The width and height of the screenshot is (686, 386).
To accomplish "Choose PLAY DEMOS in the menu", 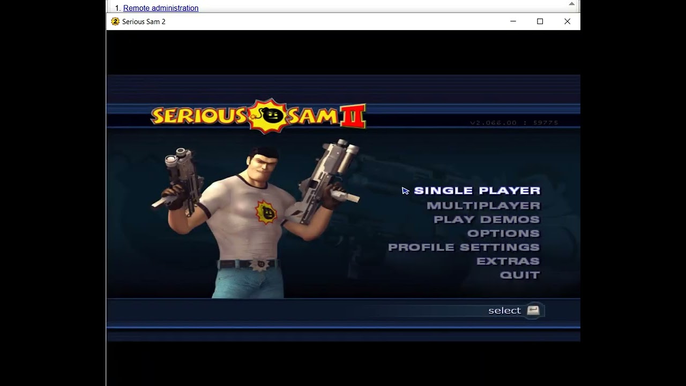I will coord(487,219).
